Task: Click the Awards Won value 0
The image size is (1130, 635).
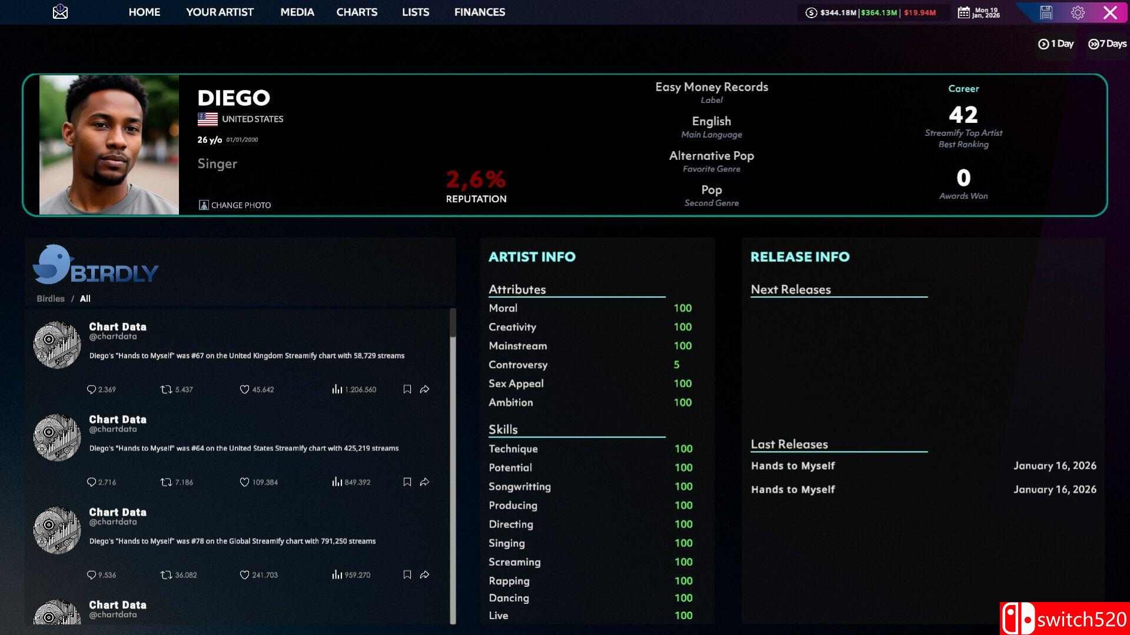Action: pyautogui.click(x=963, y=178)
